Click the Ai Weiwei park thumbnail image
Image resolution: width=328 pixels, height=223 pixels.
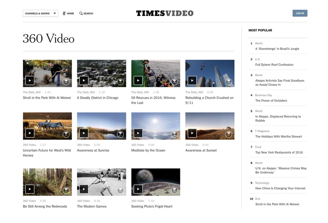coord(47,74)
